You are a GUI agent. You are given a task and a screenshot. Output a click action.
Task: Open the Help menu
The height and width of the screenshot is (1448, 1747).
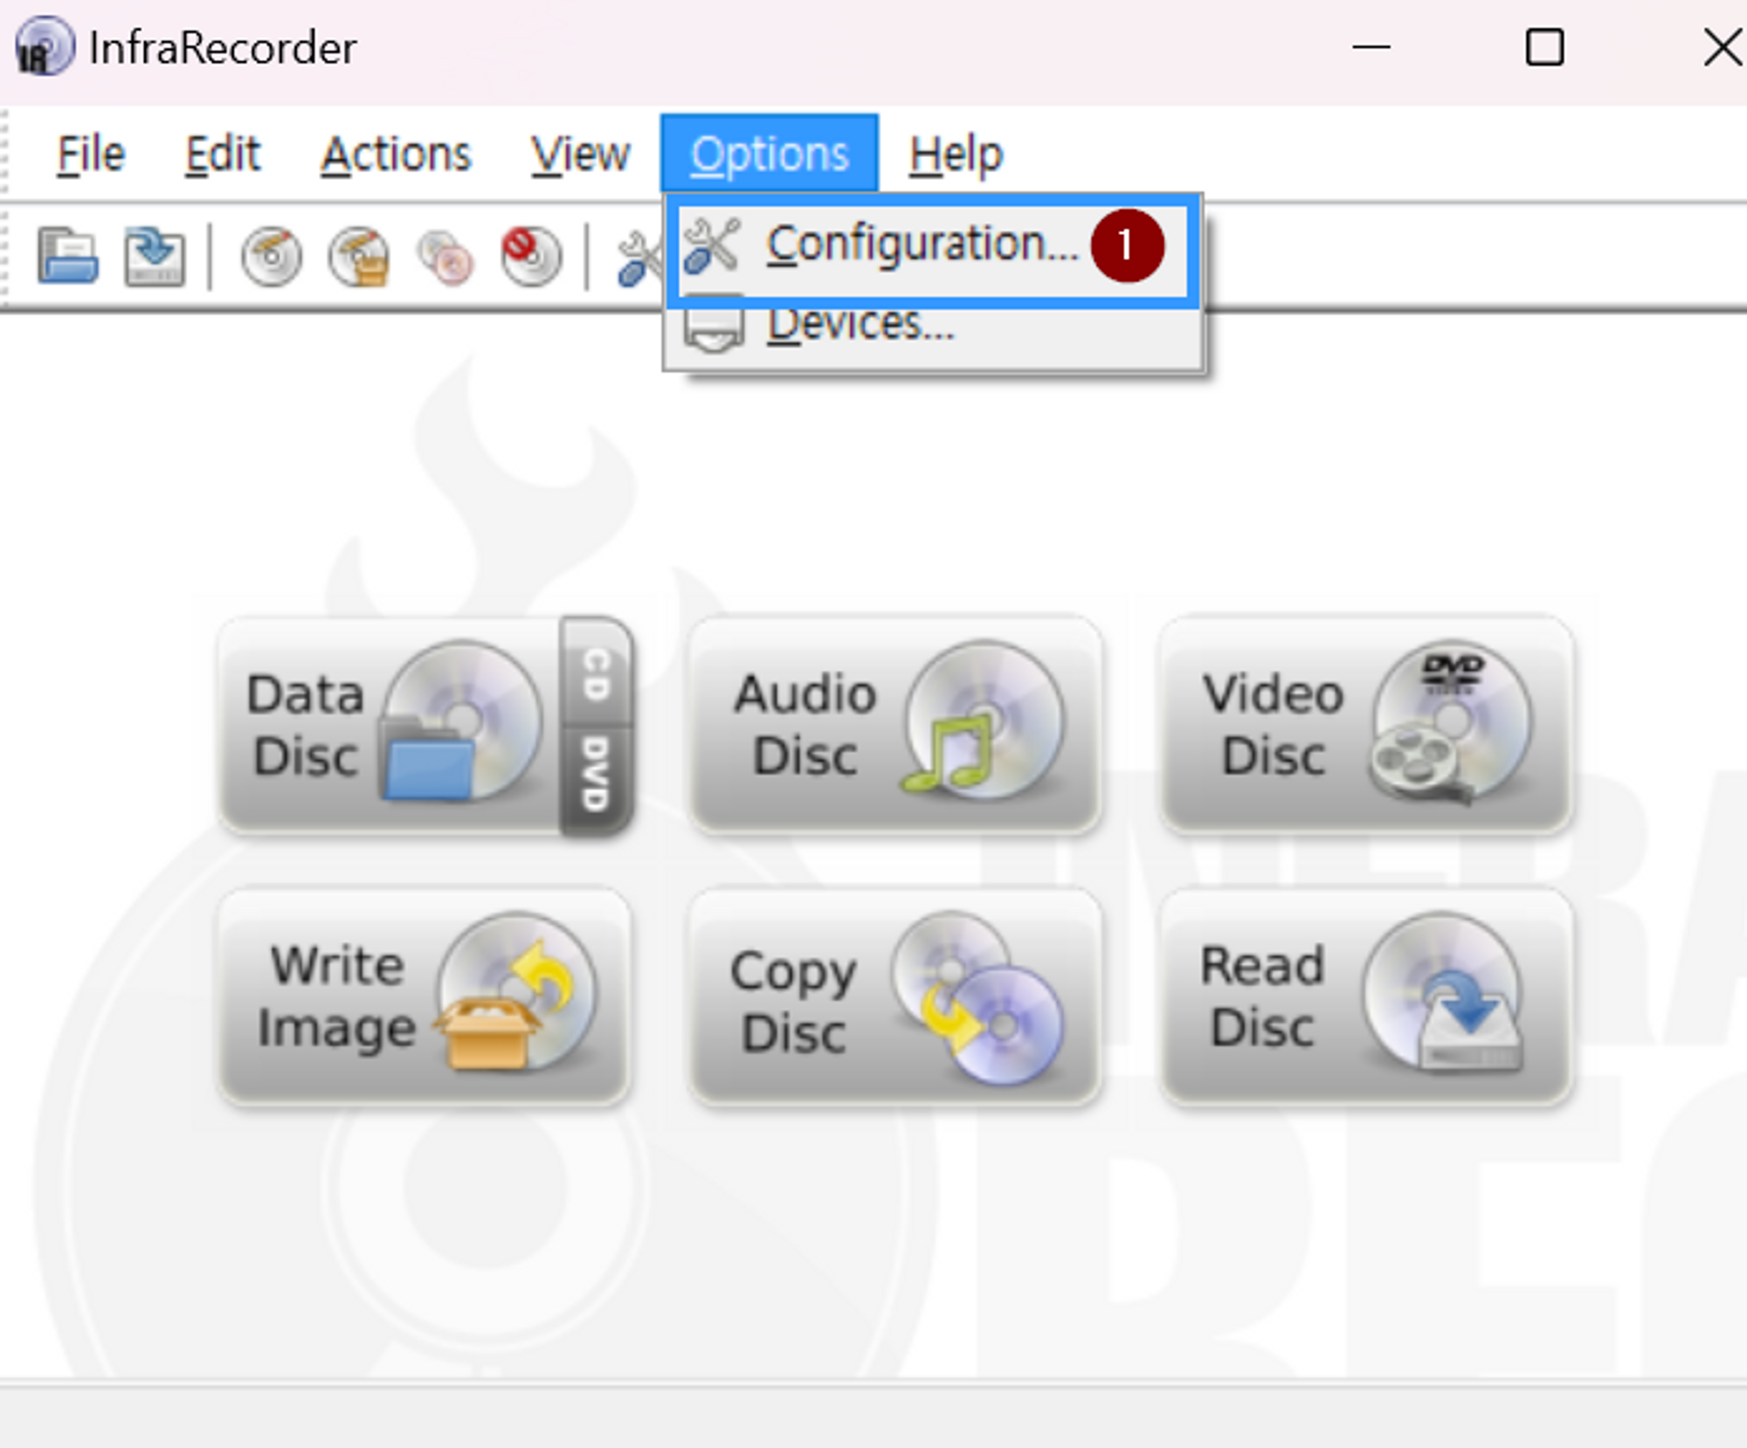956,155
